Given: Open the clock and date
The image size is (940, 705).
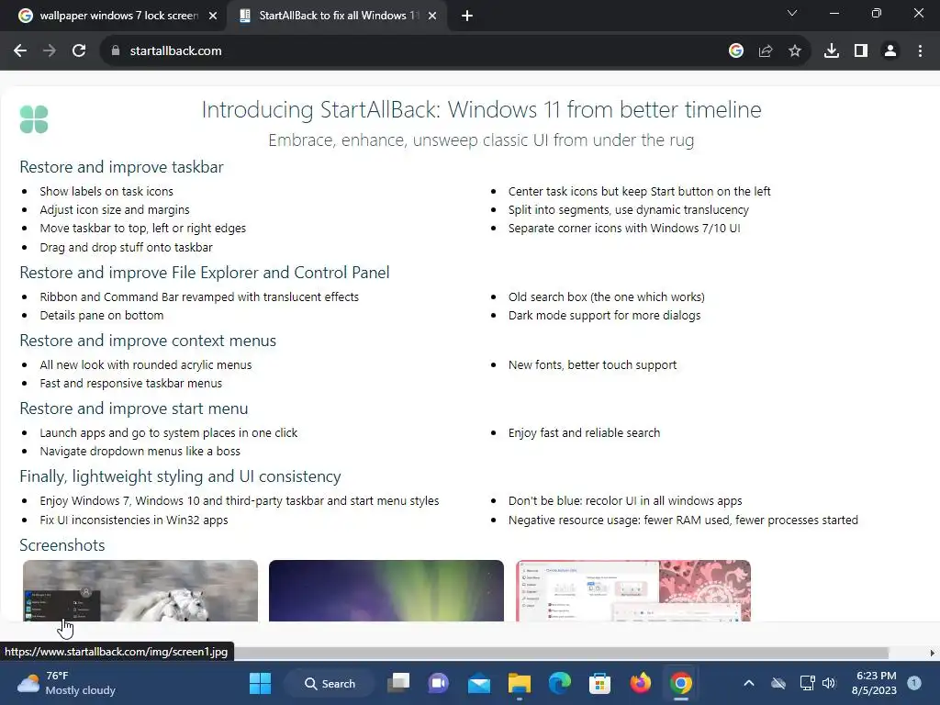Looking at the screenshot, I should 874,683.
